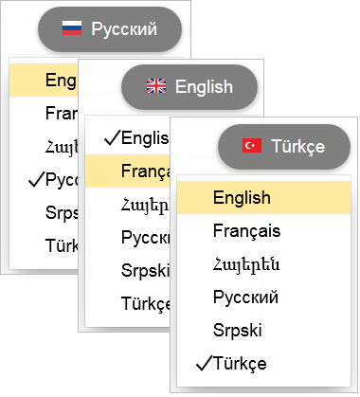Image resolution: width=360 pixels, height=397 pixels.
Task: Click the Turkish flag icon
Action: coord(252,146)
